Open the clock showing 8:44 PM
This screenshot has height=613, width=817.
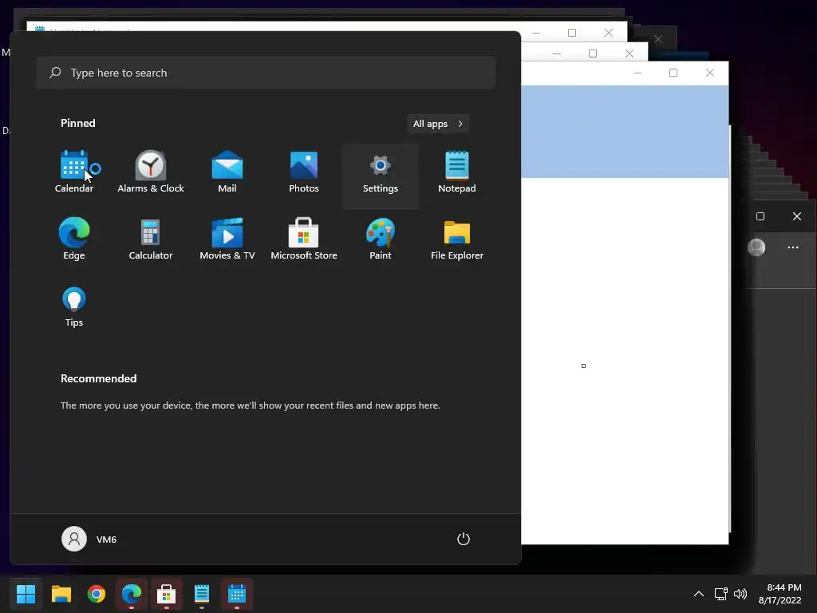[780, 594]
